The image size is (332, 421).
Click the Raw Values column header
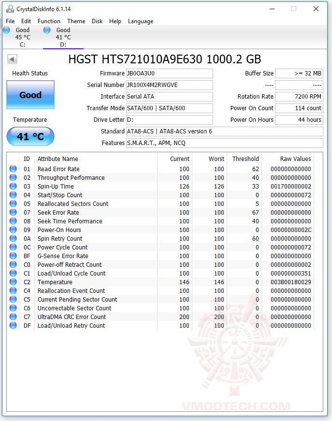tap(288, 159)
